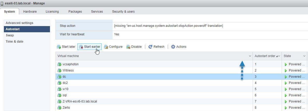This screenshot has width=308, height=111.
Task: Click autostart order value 3
Action: pos(255,77)
